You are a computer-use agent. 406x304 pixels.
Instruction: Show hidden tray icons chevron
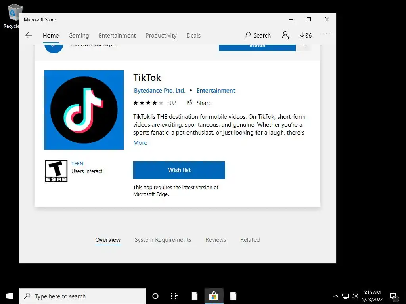pyautogui.click(x=335, y=296)
